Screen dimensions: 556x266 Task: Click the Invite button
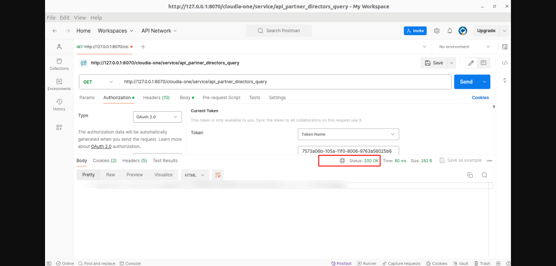[415, 31]
